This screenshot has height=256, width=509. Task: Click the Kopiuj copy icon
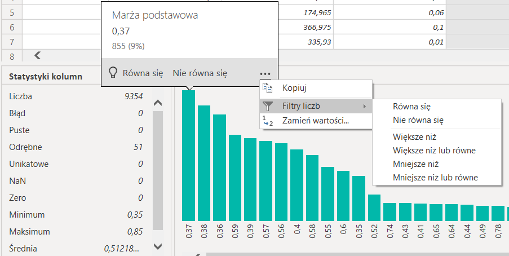point(268,88)
